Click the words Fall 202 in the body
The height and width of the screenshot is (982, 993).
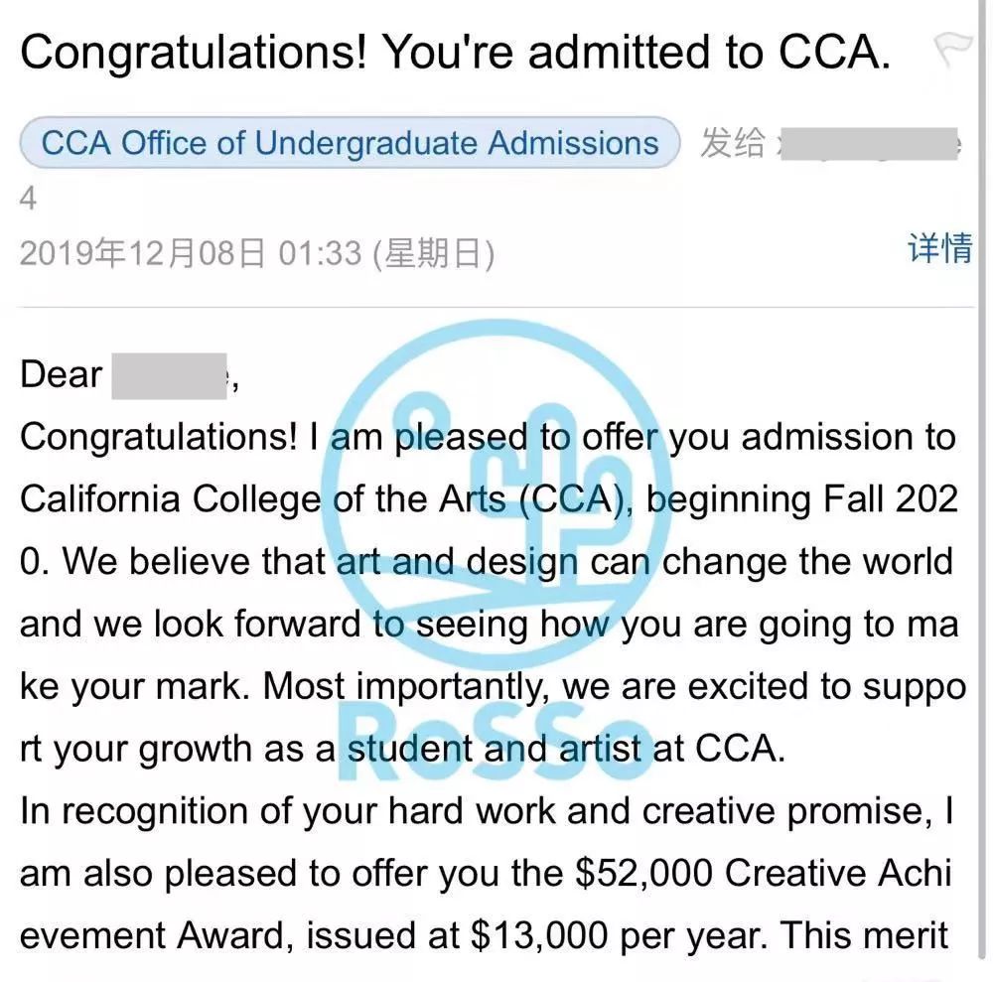pos(891,498)
